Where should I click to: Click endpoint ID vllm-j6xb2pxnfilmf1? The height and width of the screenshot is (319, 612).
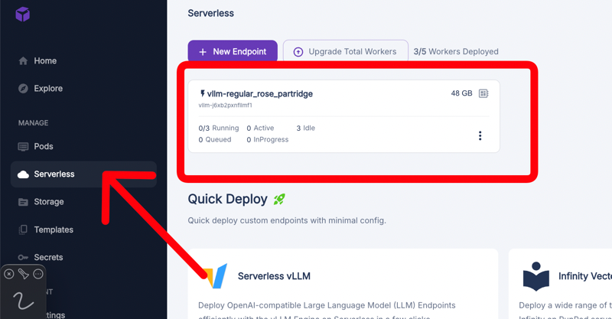225,105
